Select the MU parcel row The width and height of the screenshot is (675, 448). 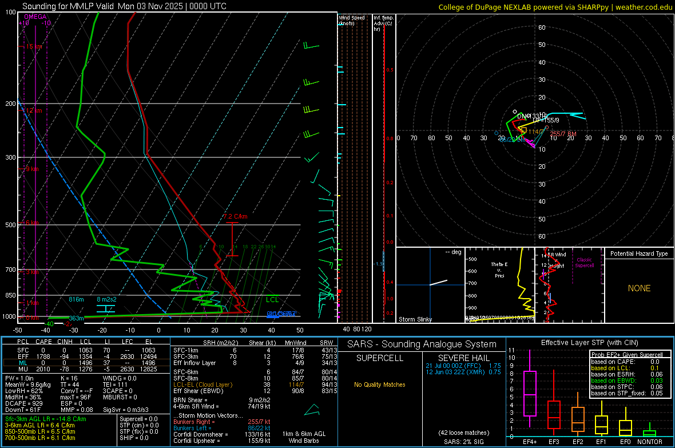(x=86, y=369)
